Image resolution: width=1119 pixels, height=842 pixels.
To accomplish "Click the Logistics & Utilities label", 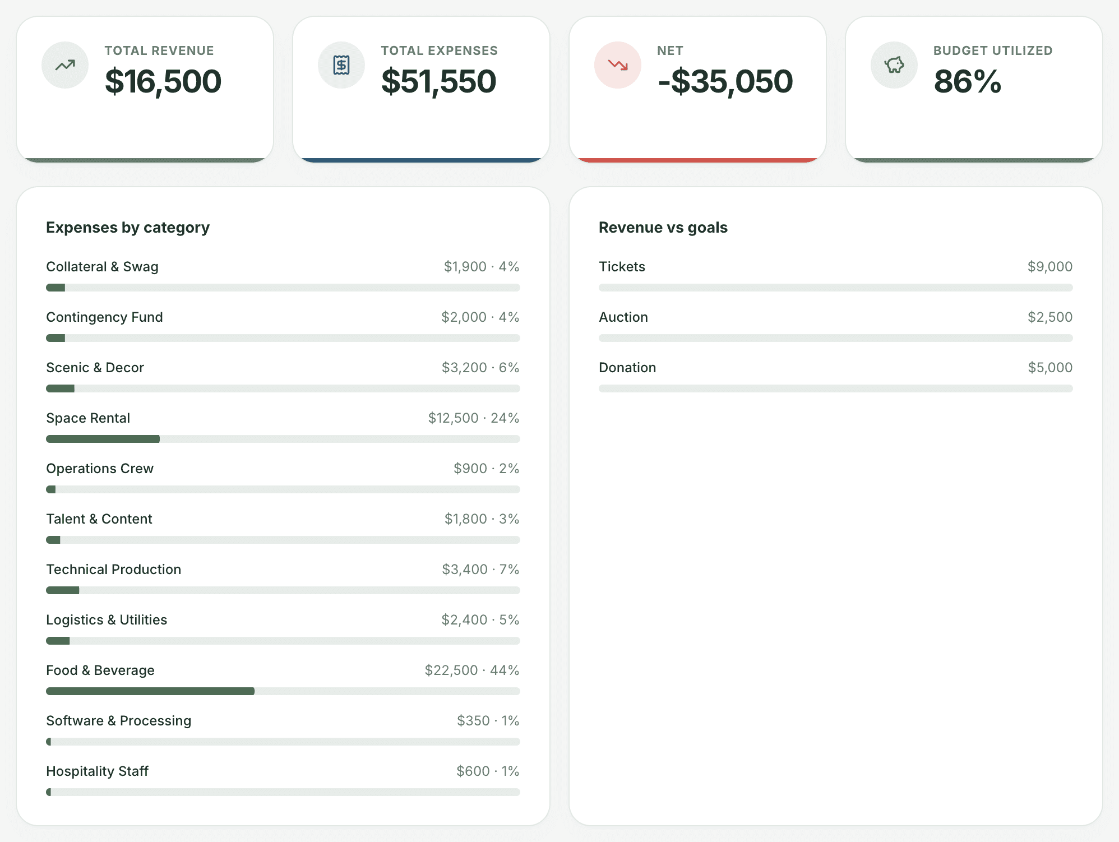I will click(107, 620).
